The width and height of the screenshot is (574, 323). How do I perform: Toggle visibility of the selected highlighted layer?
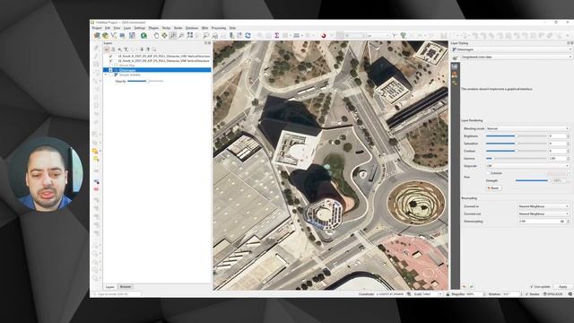click(x=110, y=70)
